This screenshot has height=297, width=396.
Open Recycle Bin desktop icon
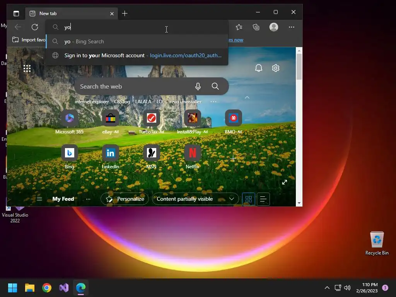pyautogui.click(x=377, y=243)
